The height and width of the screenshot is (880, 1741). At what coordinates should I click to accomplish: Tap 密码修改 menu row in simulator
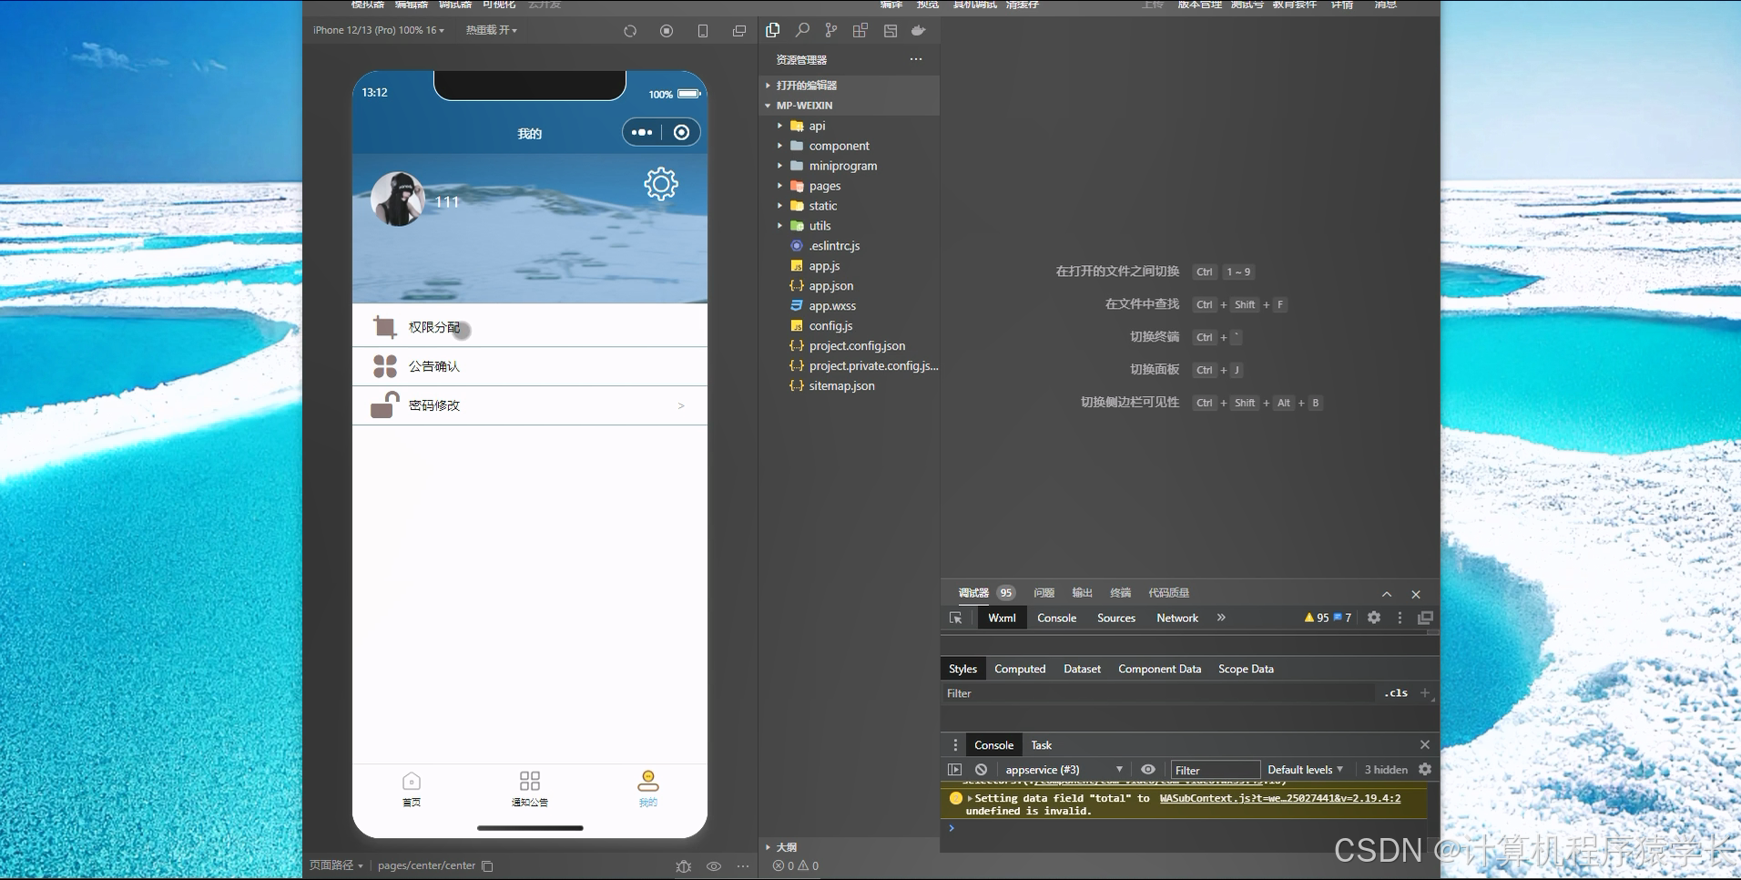click(x=530, y=405)
